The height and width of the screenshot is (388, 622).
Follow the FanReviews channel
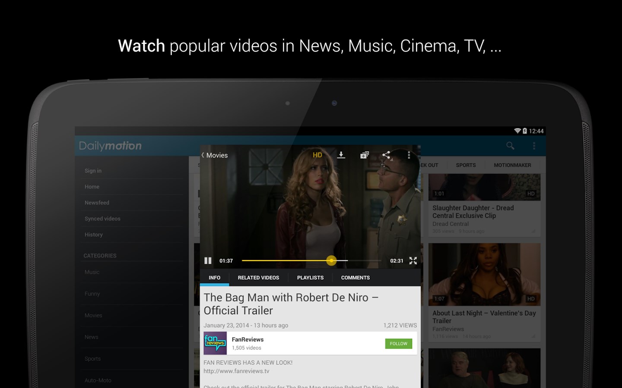(398, 344)
